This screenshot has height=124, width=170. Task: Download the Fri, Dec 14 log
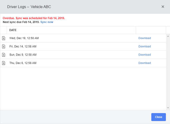(144, 46)
